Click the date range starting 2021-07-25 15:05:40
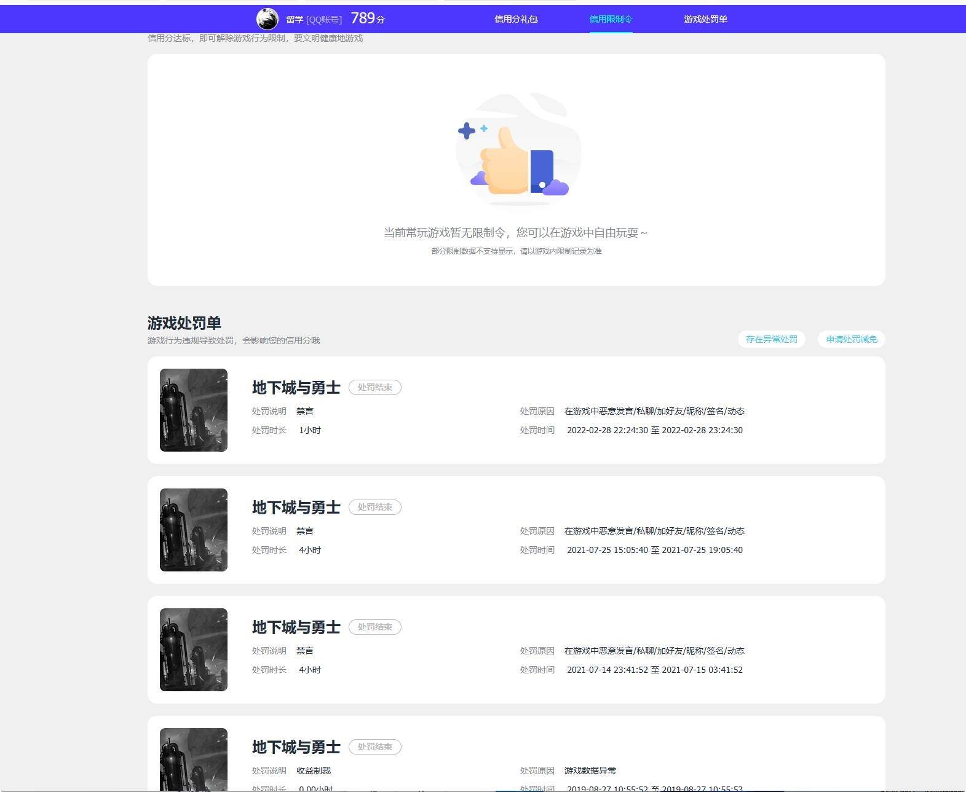 (x=655, y=550)
